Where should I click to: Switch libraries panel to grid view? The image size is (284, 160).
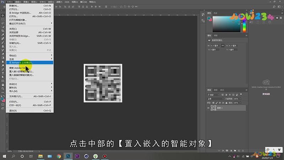click(277, 18)
